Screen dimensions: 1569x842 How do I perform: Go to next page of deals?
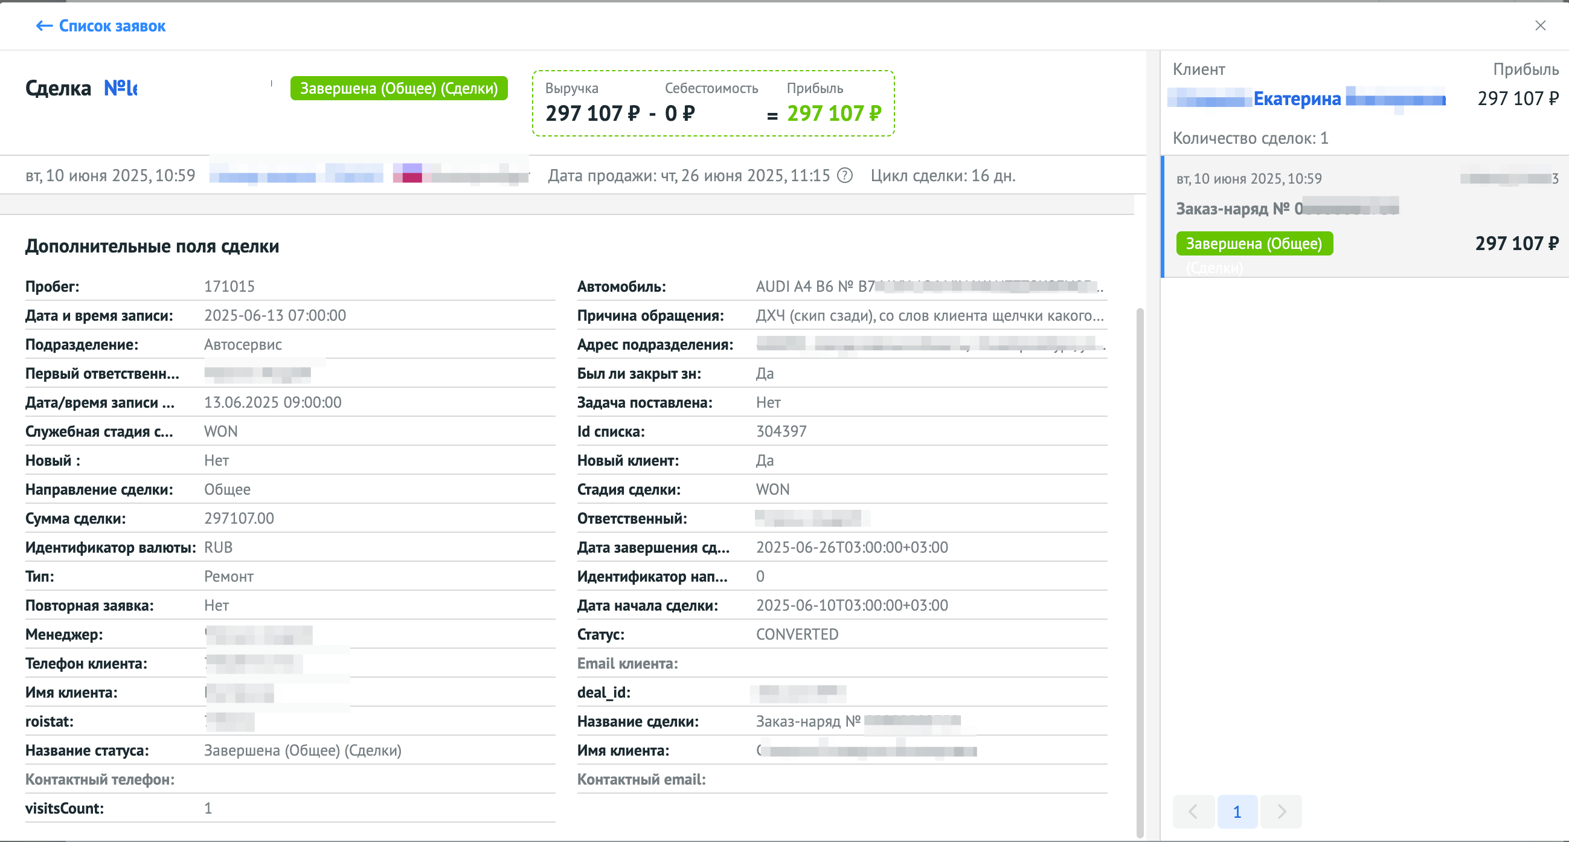tap(1281, 812)
